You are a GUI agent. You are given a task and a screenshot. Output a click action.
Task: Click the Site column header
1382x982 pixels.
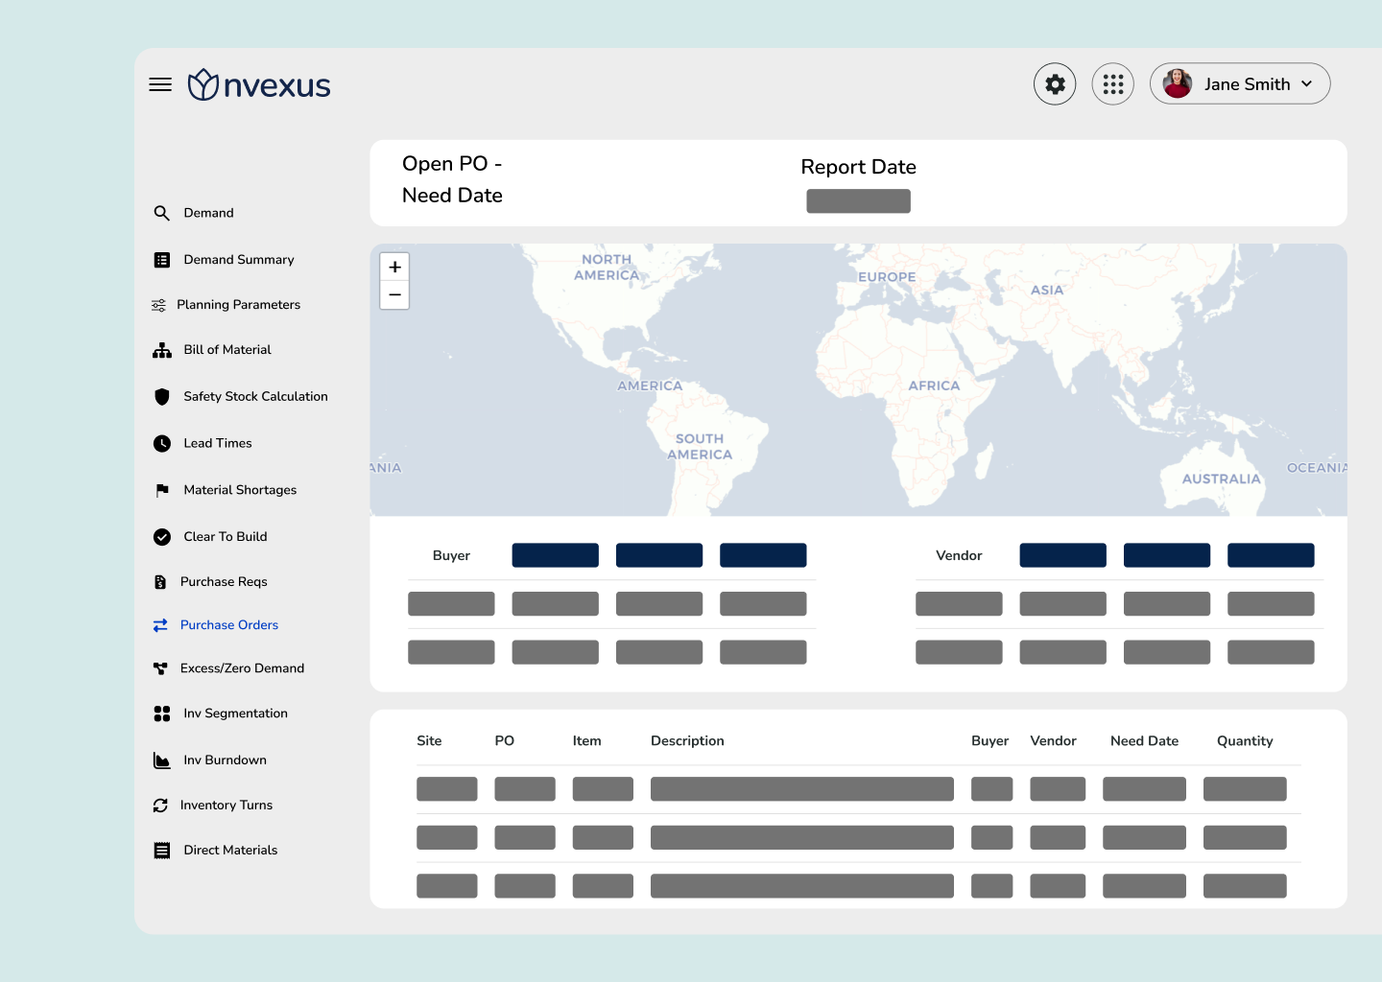(429, 741)
